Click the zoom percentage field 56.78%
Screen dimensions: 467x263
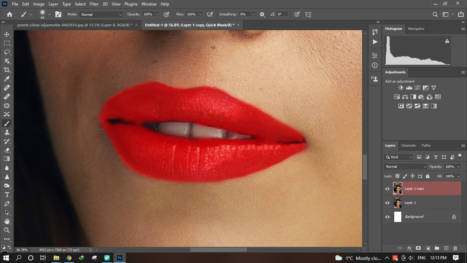22,250
